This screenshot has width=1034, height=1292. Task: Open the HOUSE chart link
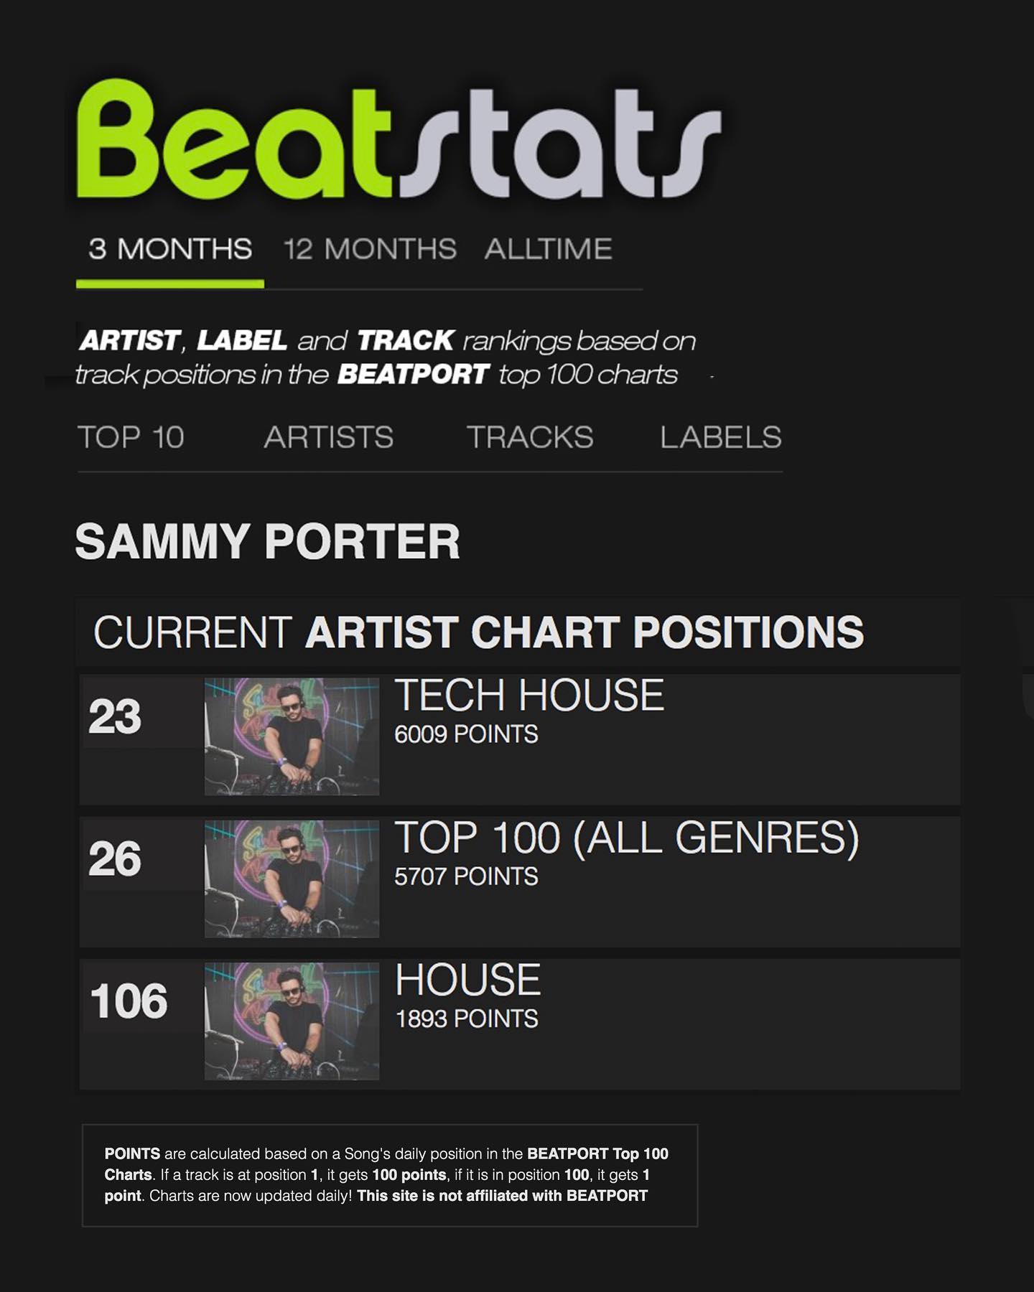[x=467, y=980]
